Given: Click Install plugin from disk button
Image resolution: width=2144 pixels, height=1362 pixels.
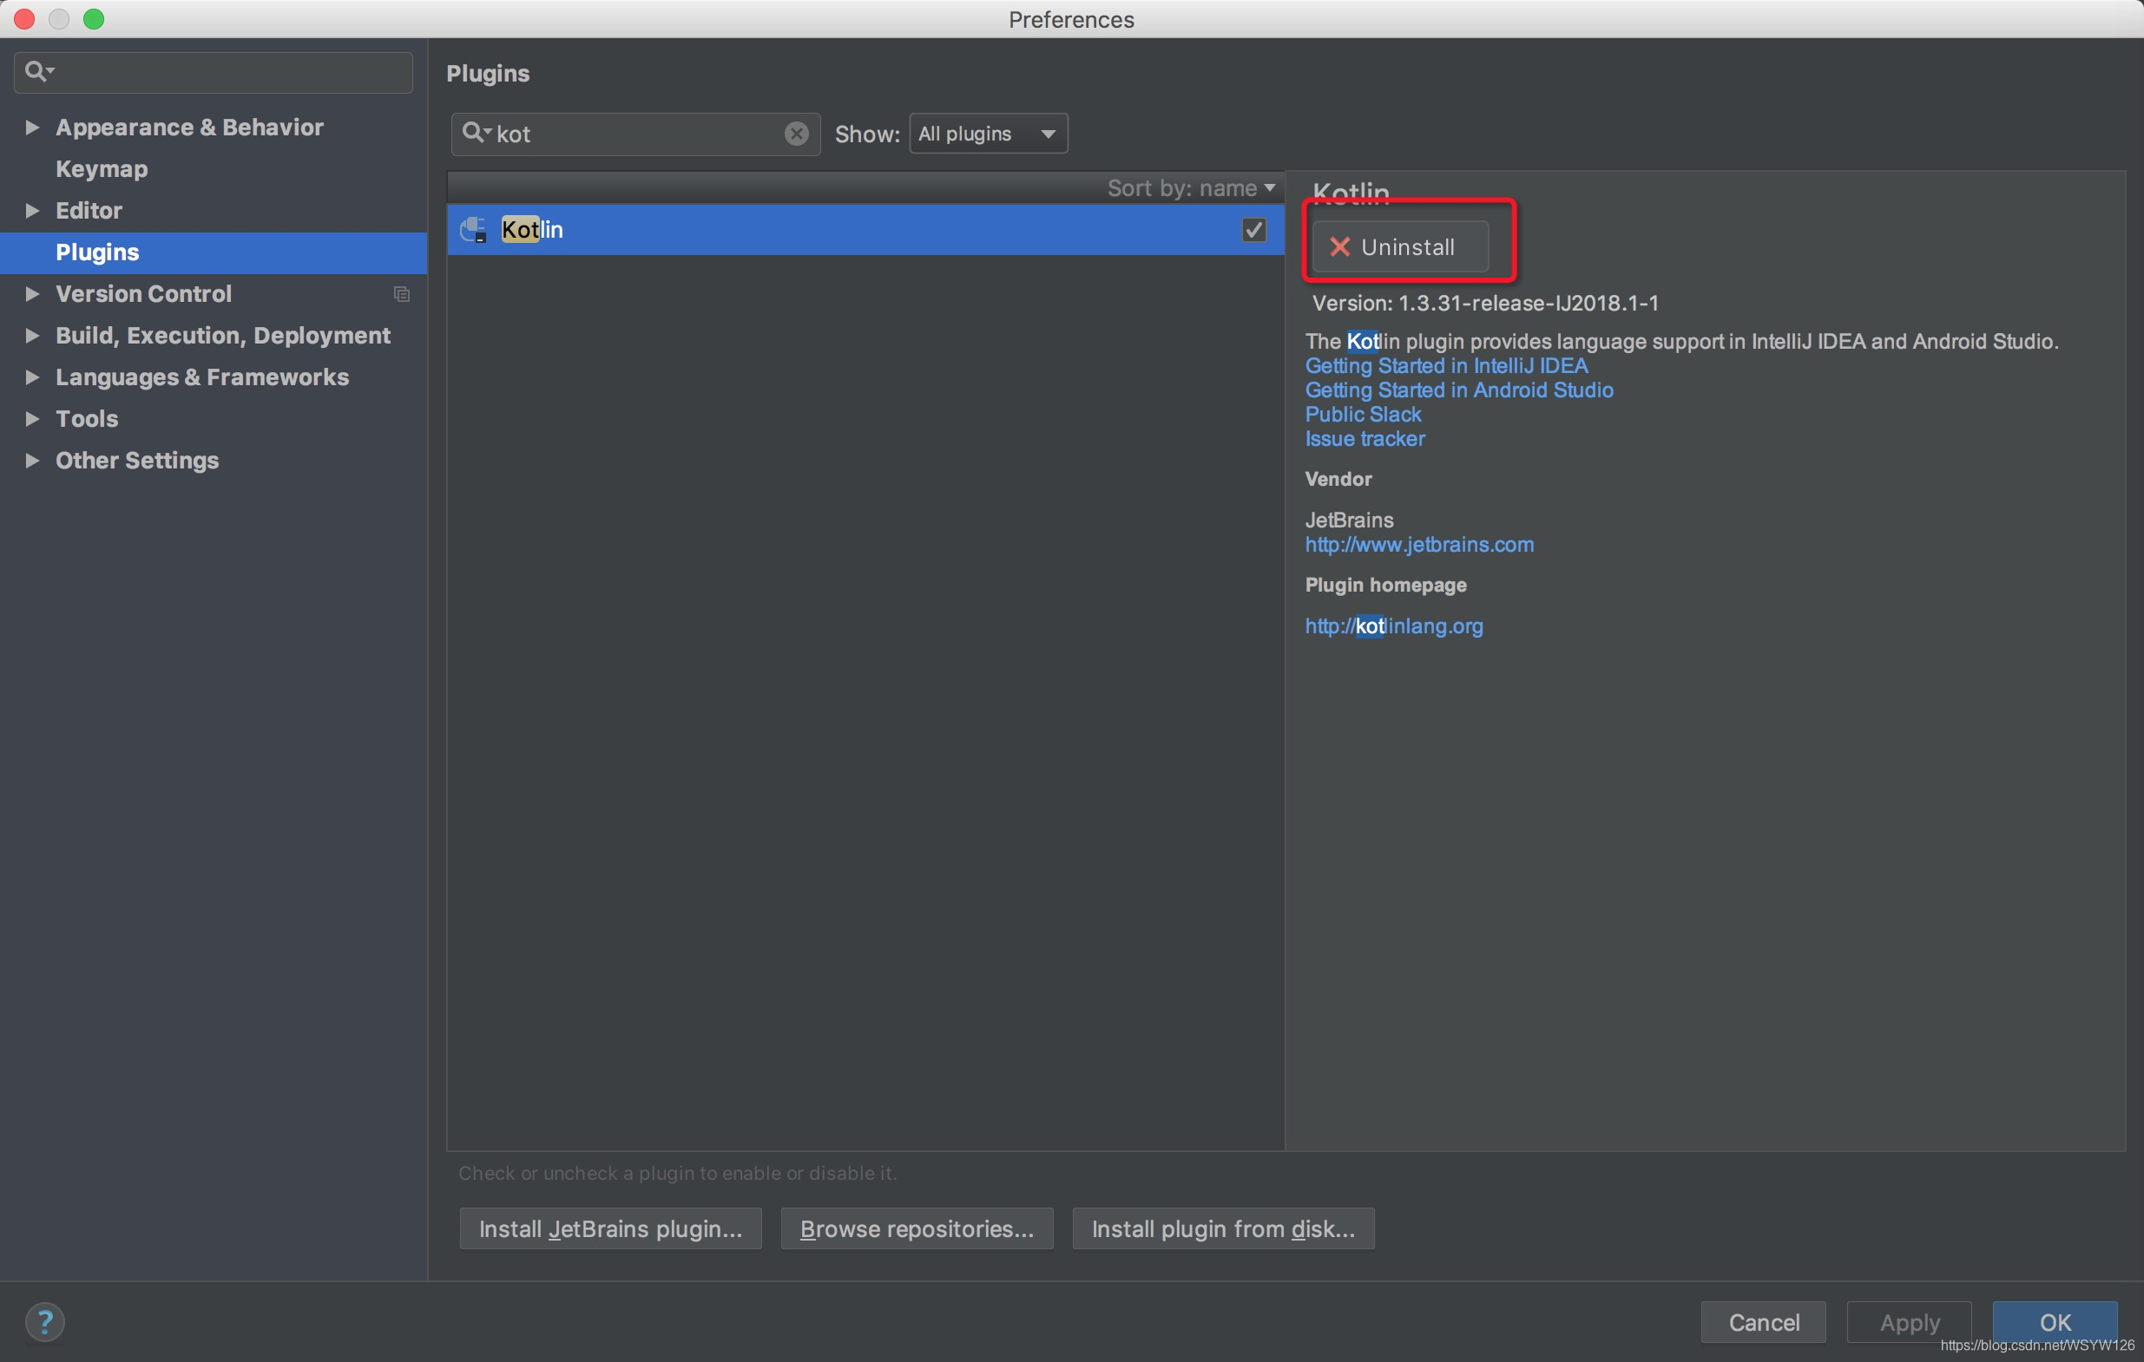Looking at the screenshot, I should 1222,1228.
